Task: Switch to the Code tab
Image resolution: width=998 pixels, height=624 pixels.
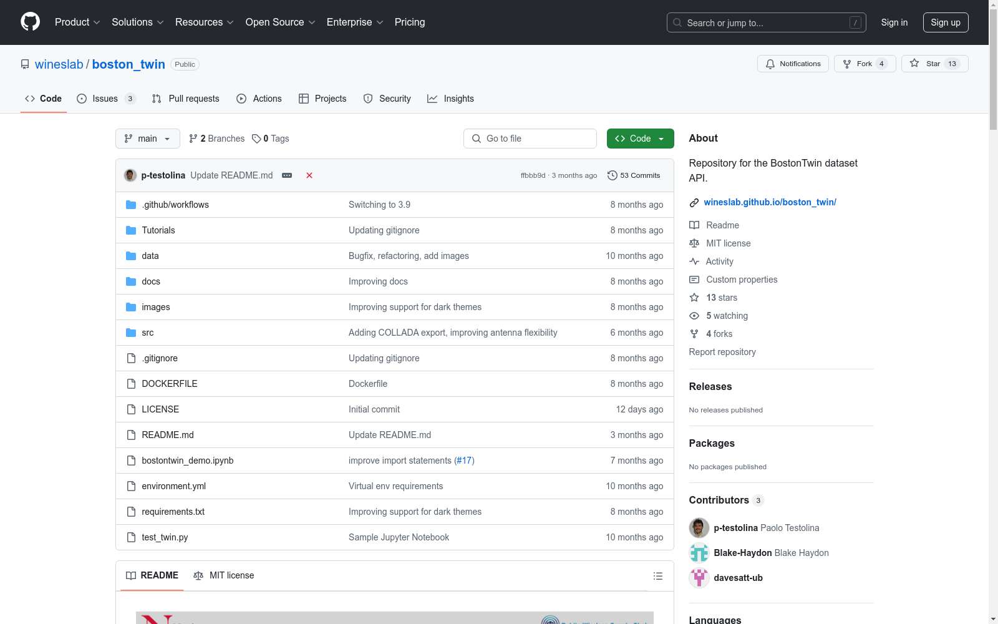Action: click(x=44, y=99)
